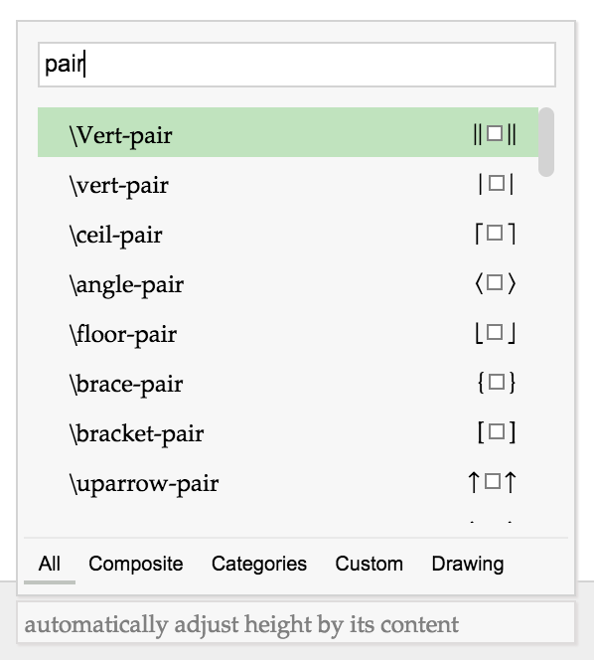Choose the \vert-pair entry

[x=288, y=182]
